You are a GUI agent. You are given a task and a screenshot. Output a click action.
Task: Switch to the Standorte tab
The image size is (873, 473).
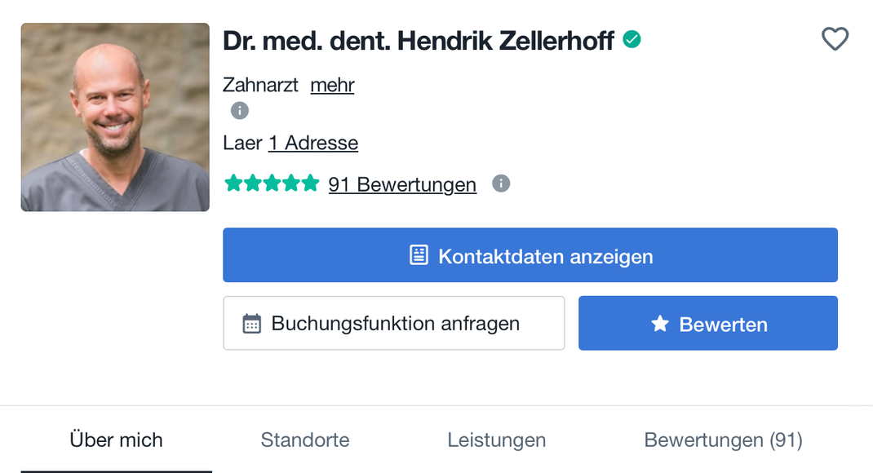305,440
